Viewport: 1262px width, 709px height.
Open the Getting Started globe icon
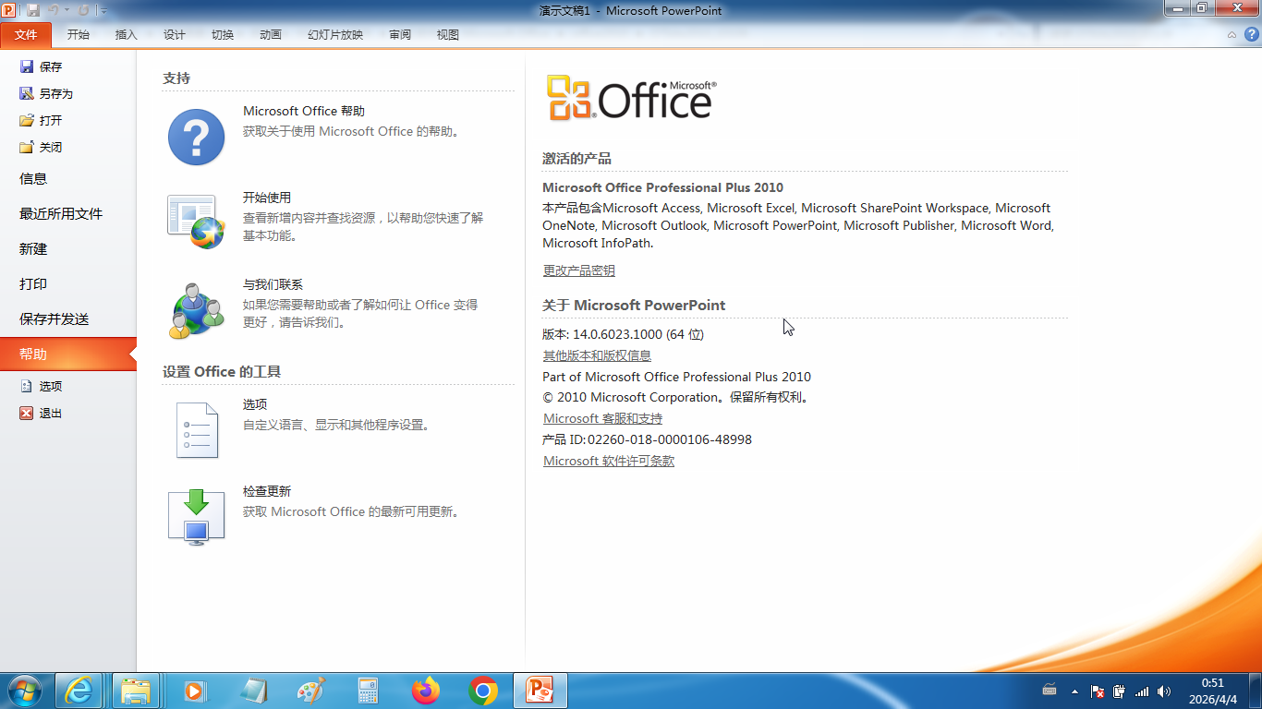click(x=196, y=221)
